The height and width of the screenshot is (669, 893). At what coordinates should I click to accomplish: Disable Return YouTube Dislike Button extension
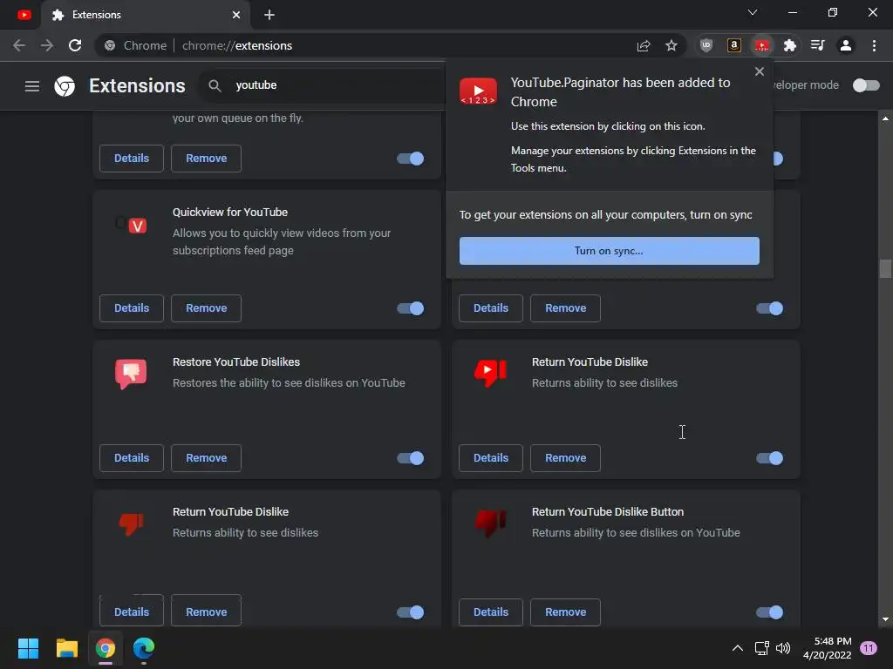pyautogui.click(x=769, y=612)
